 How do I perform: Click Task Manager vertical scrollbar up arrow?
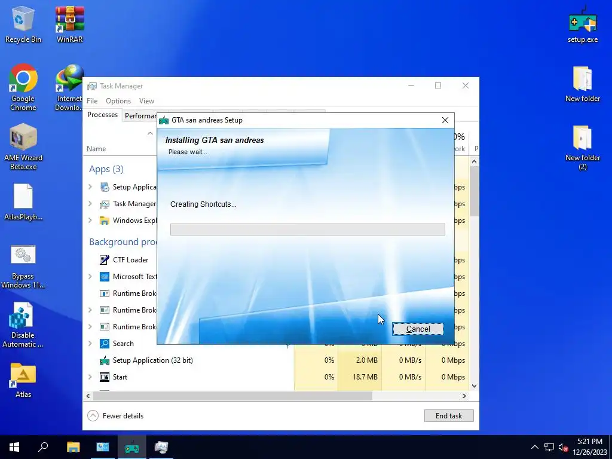[474, 161]
